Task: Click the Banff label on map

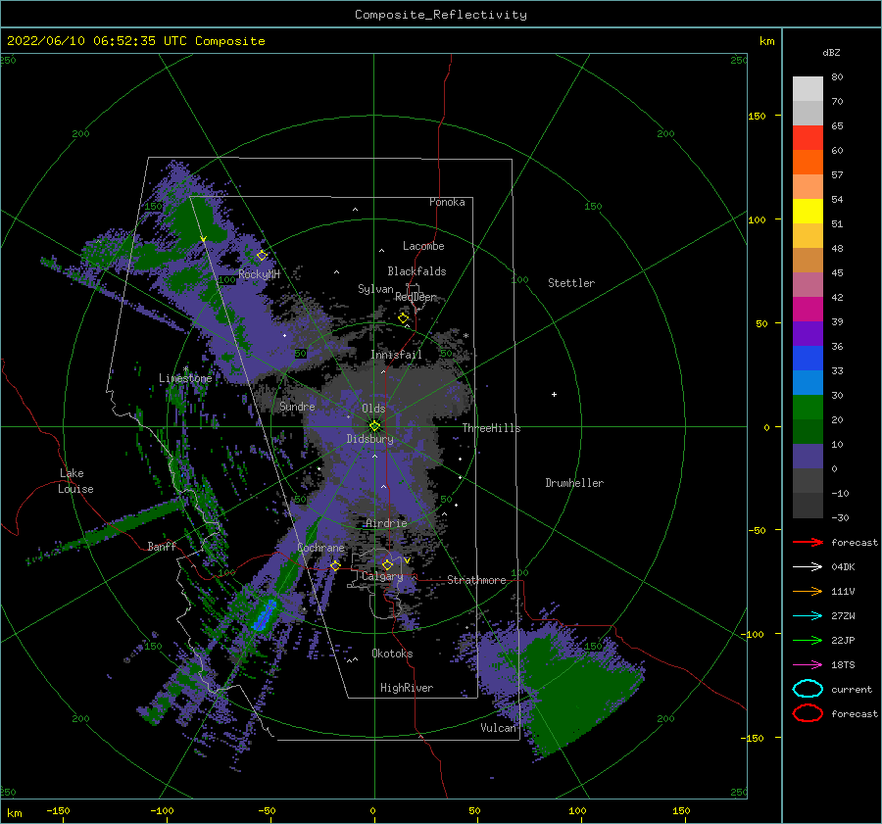Action: 162,546
